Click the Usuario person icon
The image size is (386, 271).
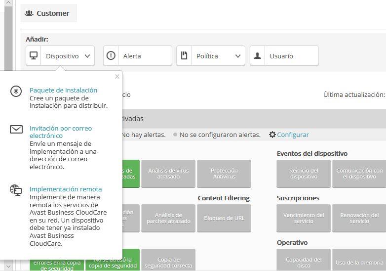click(x=257, y=56)
